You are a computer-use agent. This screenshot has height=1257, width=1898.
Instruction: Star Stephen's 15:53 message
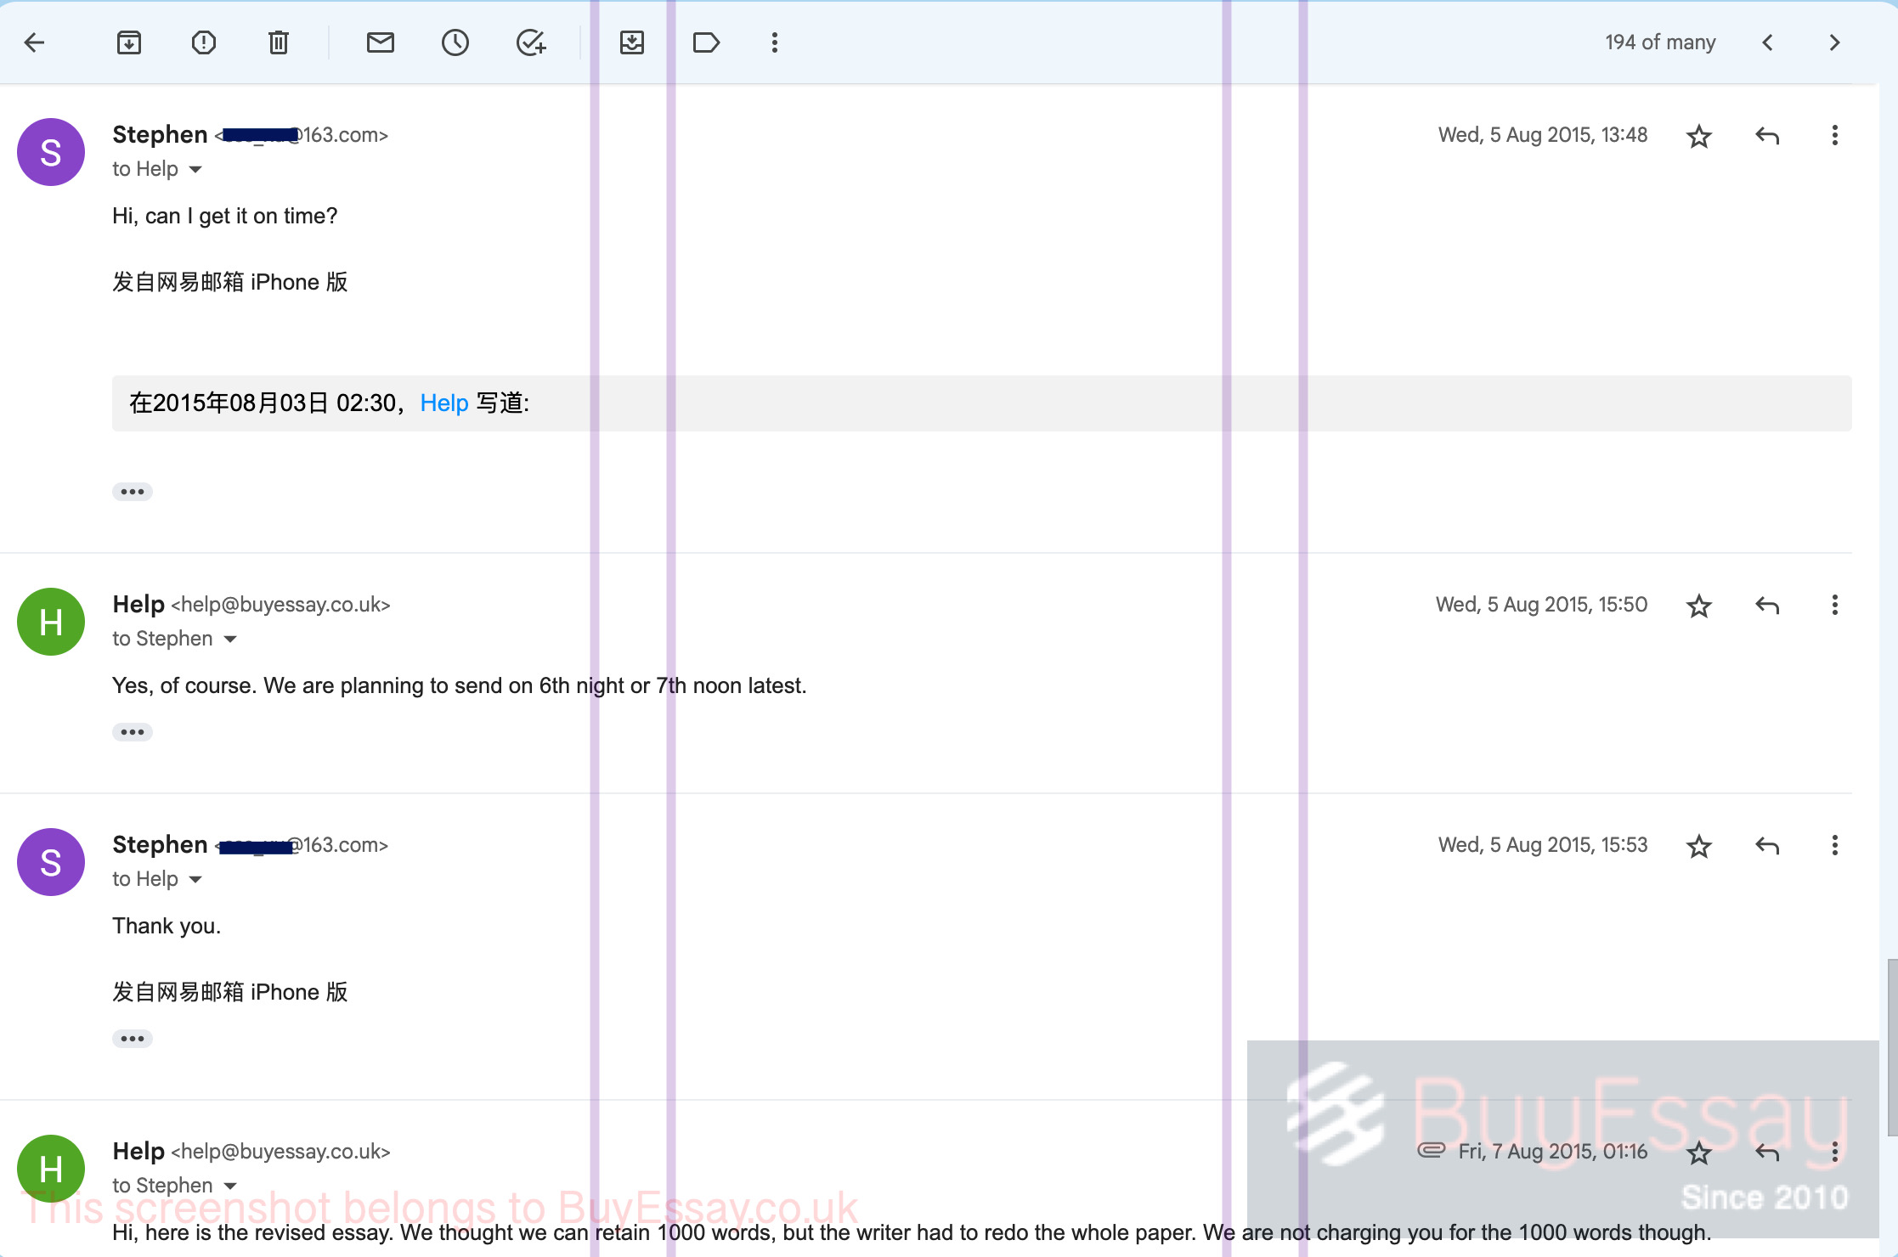pos(1699,846)
